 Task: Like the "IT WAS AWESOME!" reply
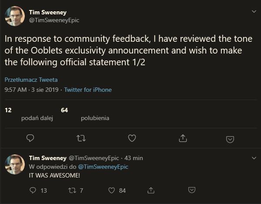111,190
